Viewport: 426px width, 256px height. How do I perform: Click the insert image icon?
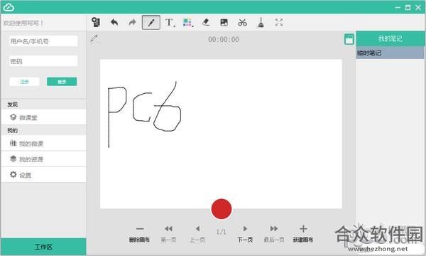click(x=224, y=22)
